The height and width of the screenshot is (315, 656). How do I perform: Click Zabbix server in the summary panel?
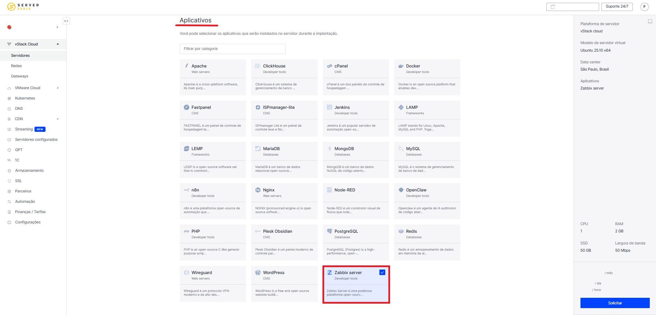pyautogui.click(x=592, y=88)
